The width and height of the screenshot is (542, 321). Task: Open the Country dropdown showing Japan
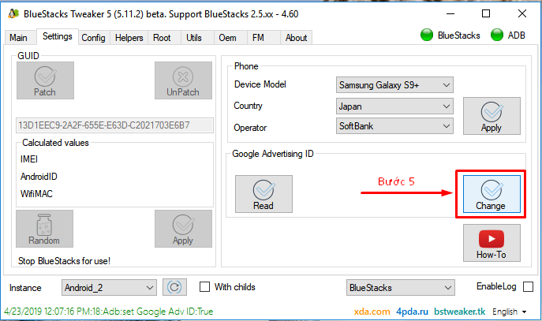(394, 106)
